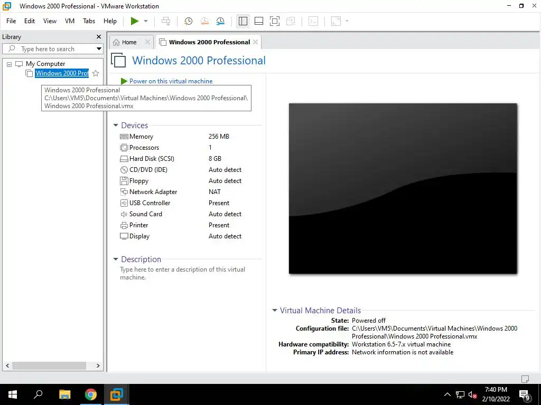Open the Windows Start menu
Viewport: 541px width, 405px height.
click(x=13, y=394)
